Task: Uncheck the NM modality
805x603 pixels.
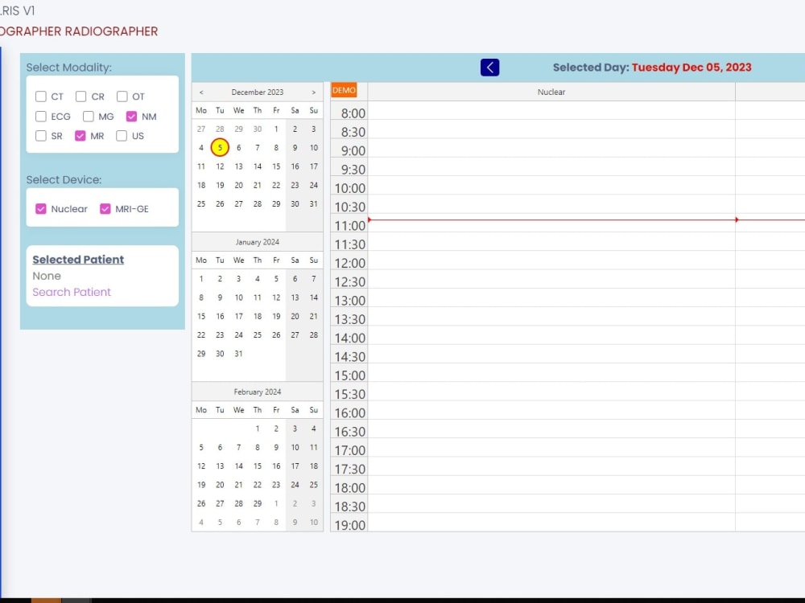Action: coord(132,116)
